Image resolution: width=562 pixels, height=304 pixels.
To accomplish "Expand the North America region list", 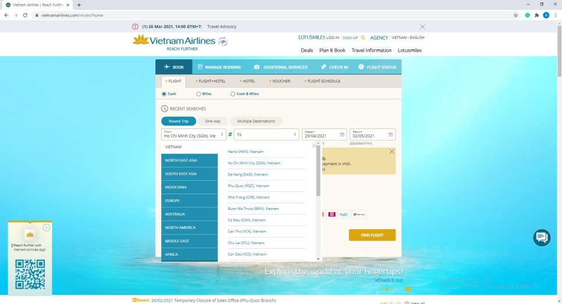I will [x=189, y=227].
